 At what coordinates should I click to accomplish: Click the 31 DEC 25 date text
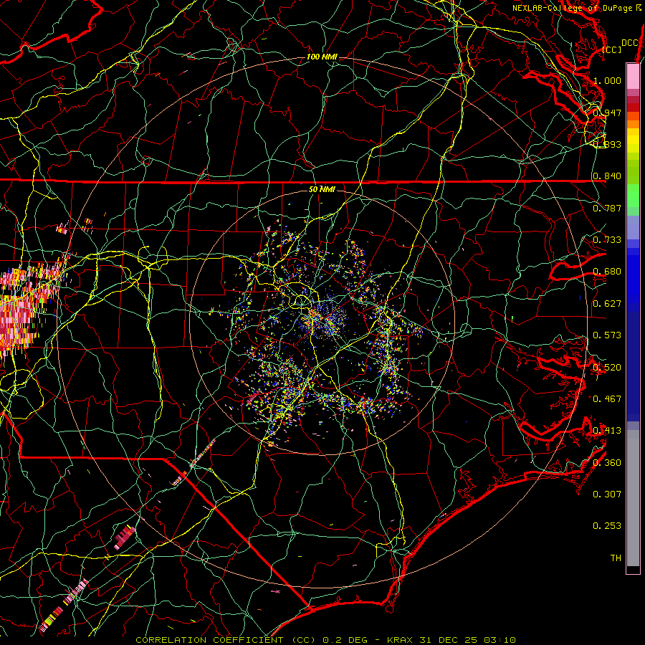tap(449, 640)
